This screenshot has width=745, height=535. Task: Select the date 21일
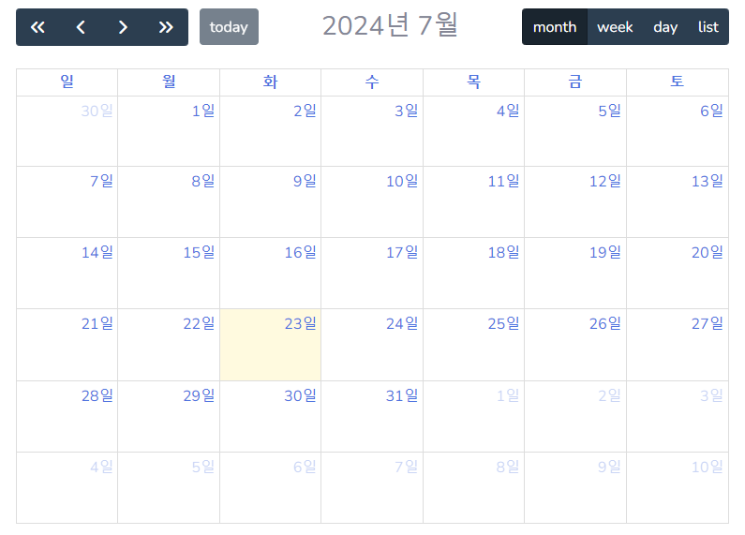pyautogui.click(x=97, y=323)
